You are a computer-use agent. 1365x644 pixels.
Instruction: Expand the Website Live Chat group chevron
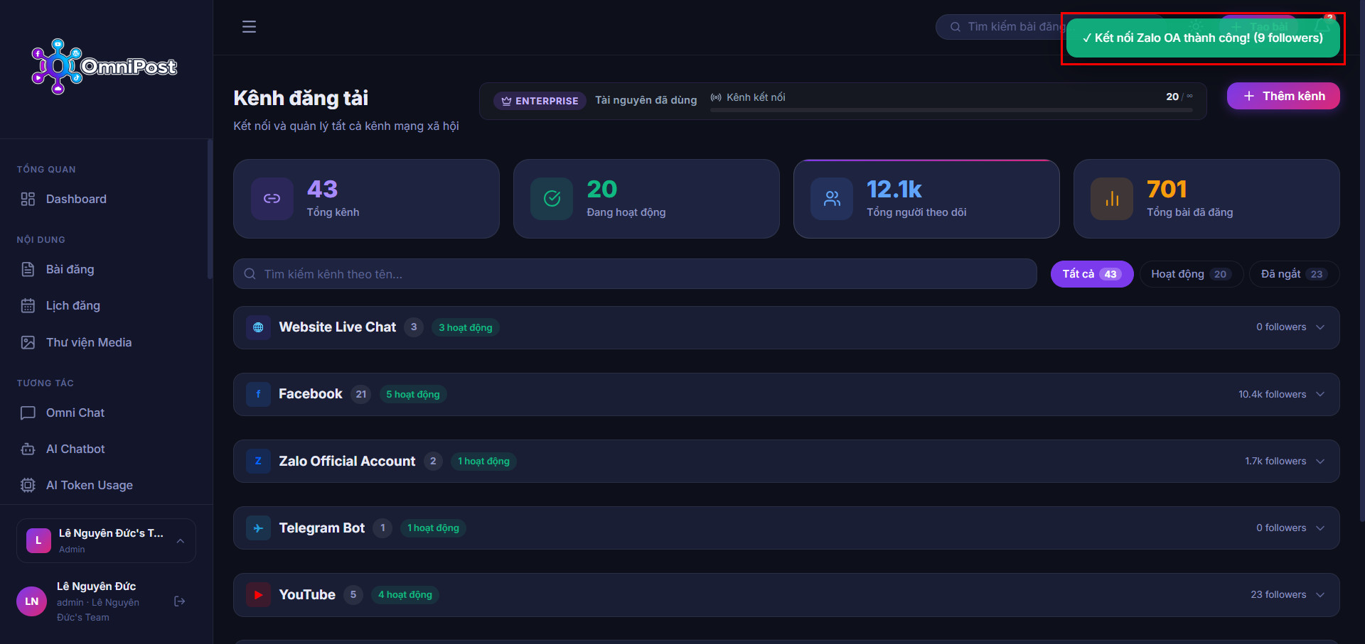point(1320,327)
